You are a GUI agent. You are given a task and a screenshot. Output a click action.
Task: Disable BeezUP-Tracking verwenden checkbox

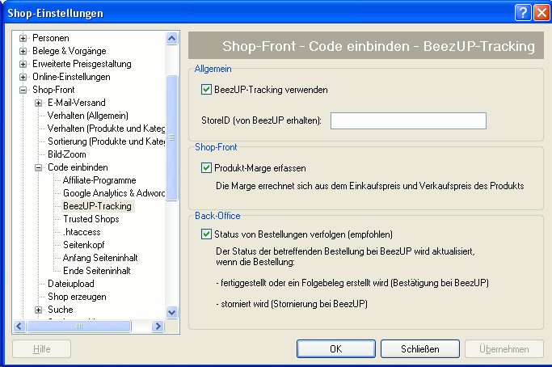point(206,90)
